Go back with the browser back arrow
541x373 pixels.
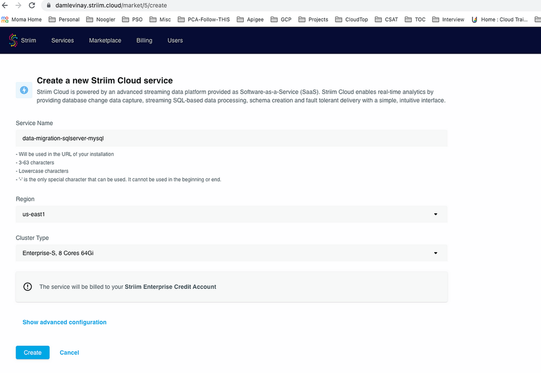tap(5, 5)
